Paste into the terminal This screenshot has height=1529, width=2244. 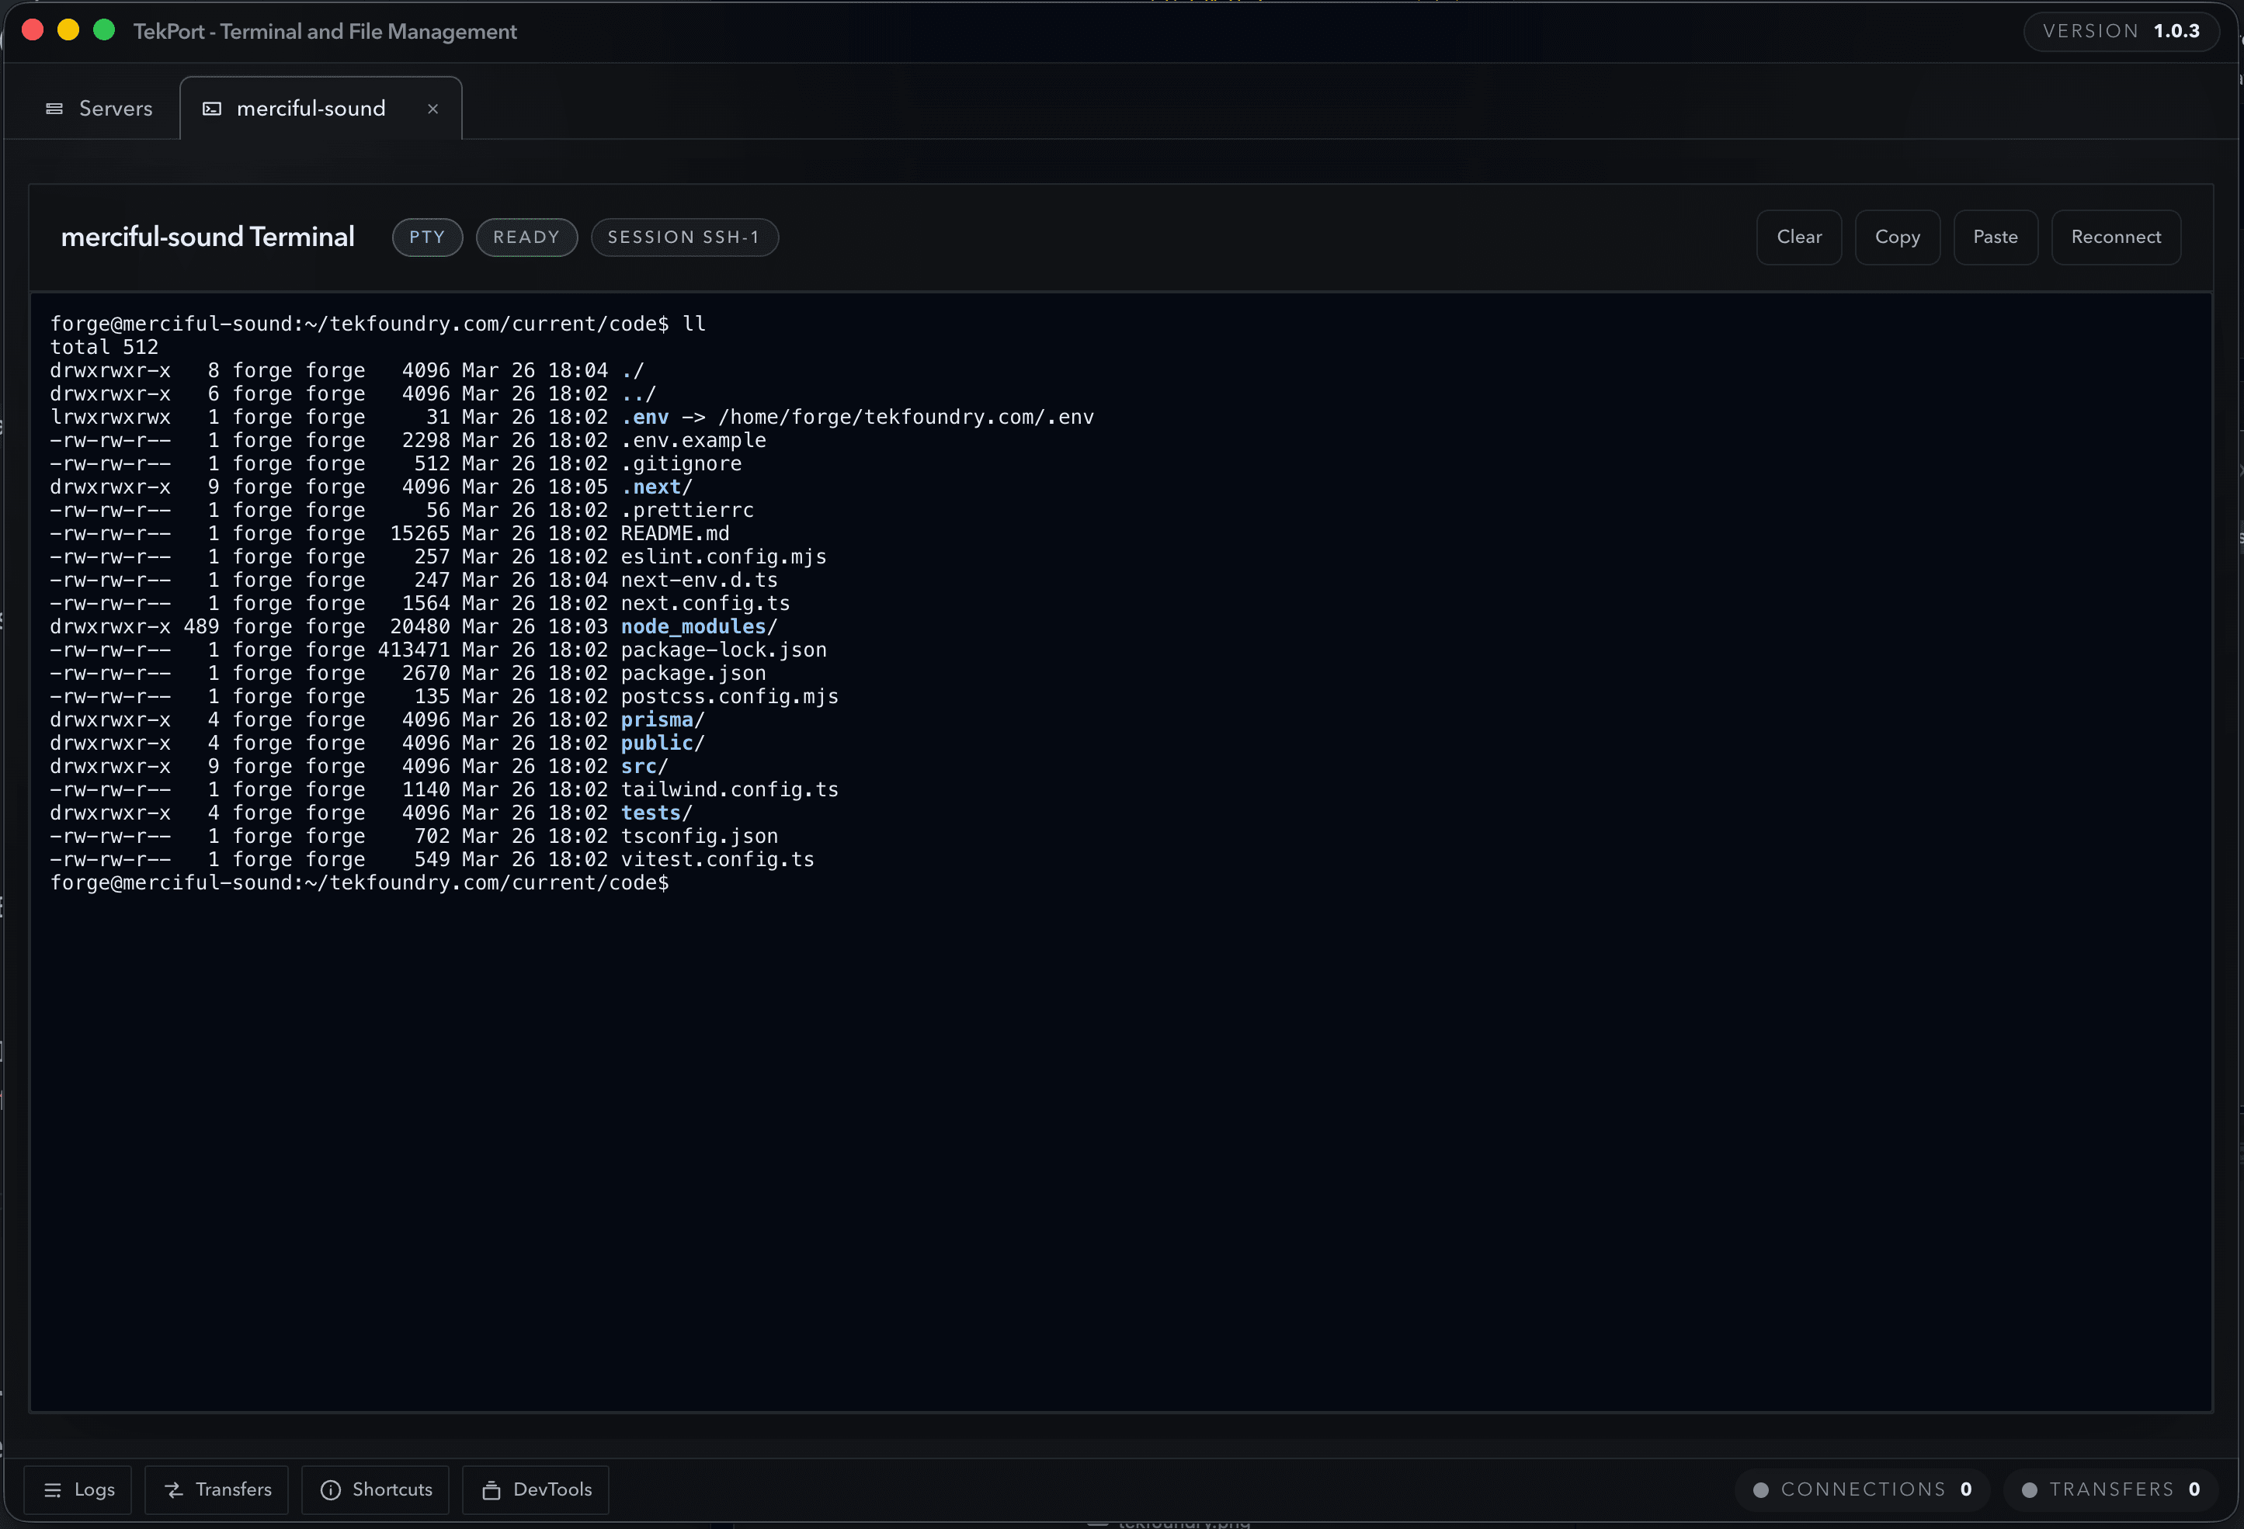coord(1996,237)
